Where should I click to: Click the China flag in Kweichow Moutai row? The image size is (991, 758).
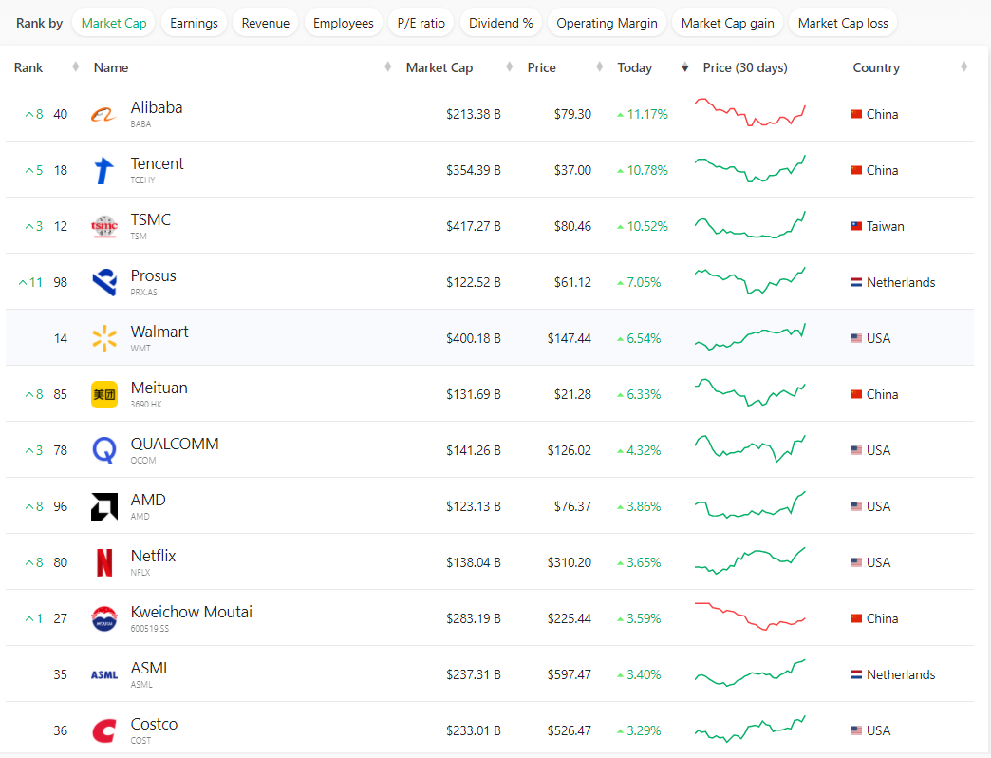[856, 618]
